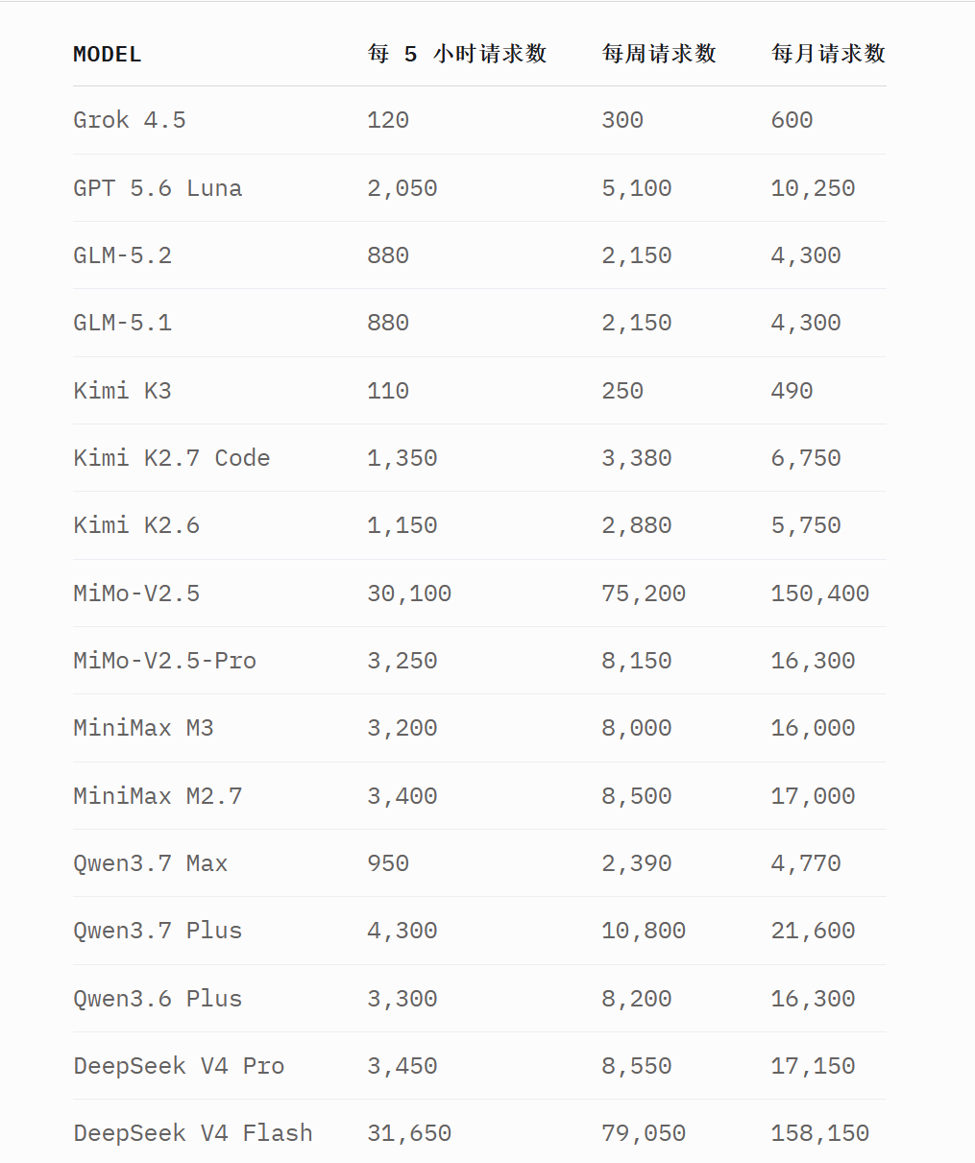Click the GPT 5.6 Luna row label
975x1163 pixels.
point(158,188)
